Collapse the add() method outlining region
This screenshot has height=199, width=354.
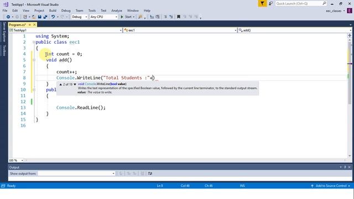click(34, 60)
